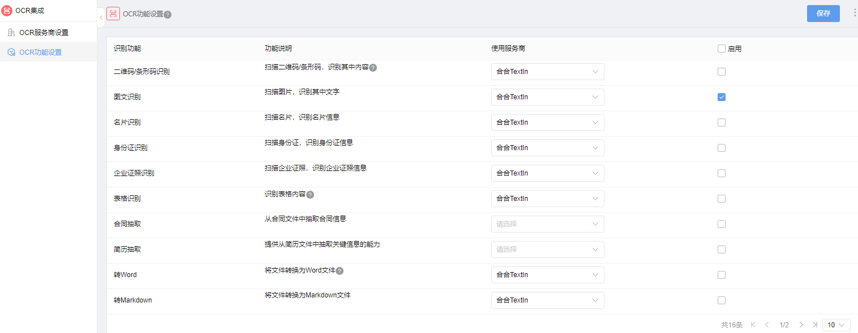The image size is (858, 333).
Task: Collapse the sidebar with the arrow handle
Action: [101, 17]
